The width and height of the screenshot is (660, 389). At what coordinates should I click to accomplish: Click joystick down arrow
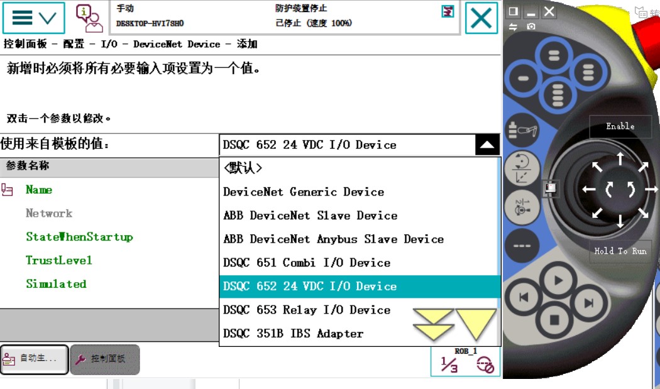click(x=620, y=221)
